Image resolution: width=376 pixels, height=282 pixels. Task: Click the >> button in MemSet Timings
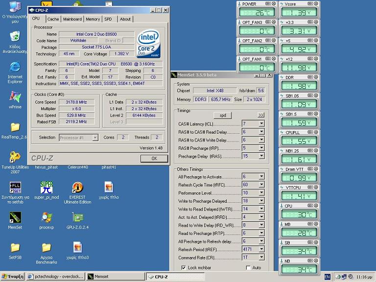[261, 115]
